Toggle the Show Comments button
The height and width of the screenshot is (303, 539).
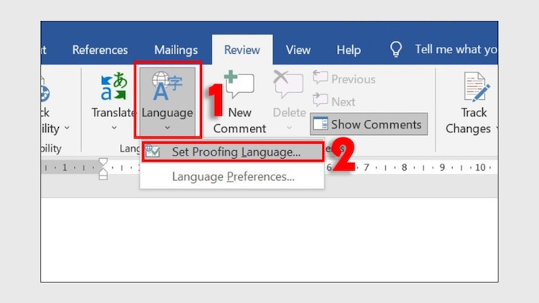369,124
